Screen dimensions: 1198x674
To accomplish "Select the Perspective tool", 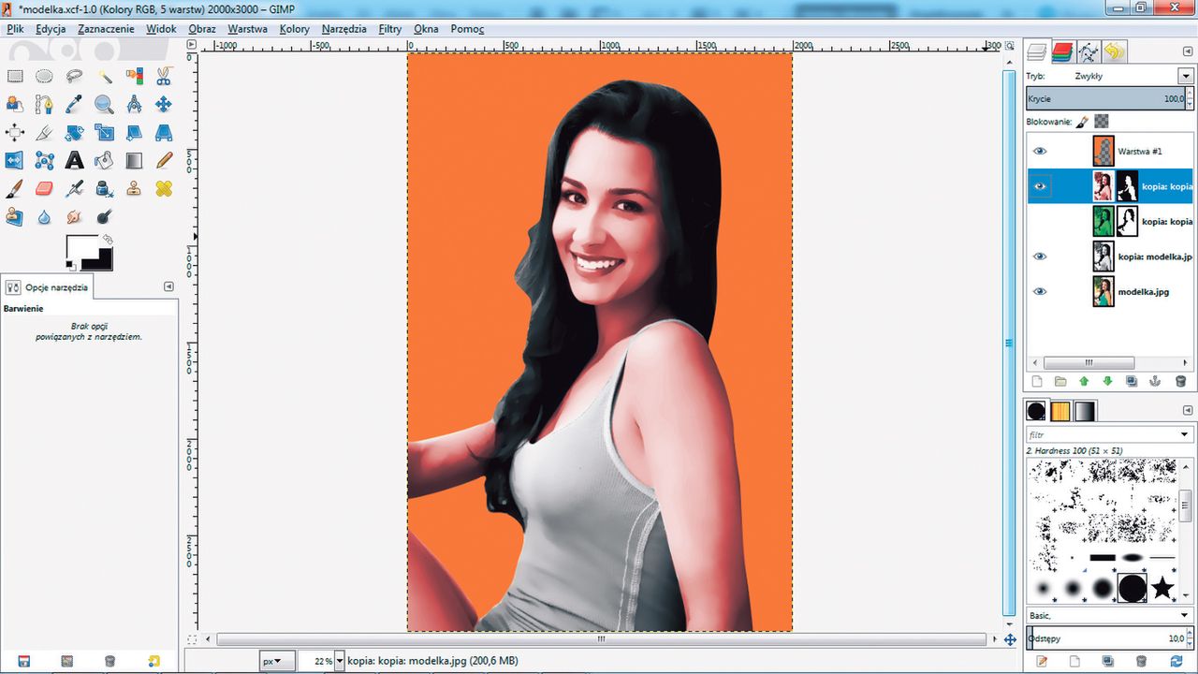I will [164, 132].
